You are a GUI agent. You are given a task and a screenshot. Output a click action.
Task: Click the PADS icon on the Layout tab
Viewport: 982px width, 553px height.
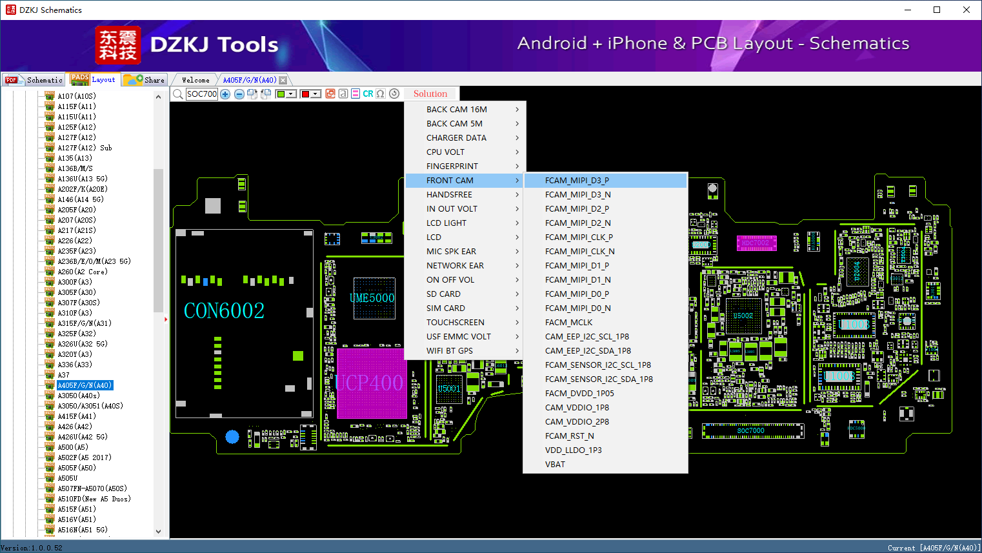tap(80, 79)
